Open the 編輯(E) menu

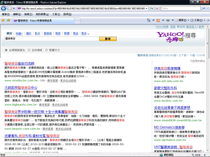(17, 14)
